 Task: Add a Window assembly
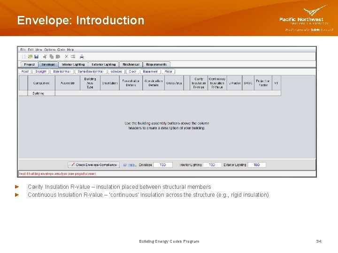coord(116,71)
